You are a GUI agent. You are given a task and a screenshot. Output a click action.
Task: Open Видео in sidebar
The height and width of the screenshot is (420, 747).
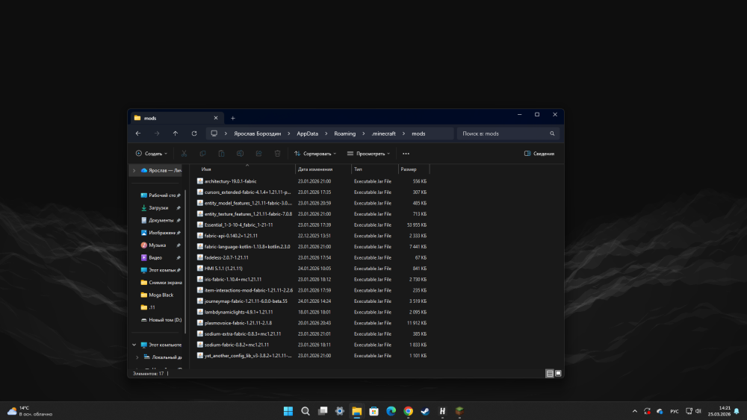pyautogui.click(x=160, y=257)
